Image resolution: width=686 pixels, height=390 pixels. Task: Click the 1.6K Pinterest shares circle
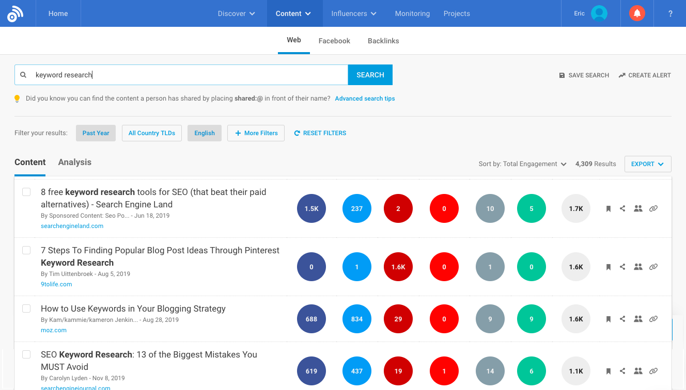pos(398,267)
